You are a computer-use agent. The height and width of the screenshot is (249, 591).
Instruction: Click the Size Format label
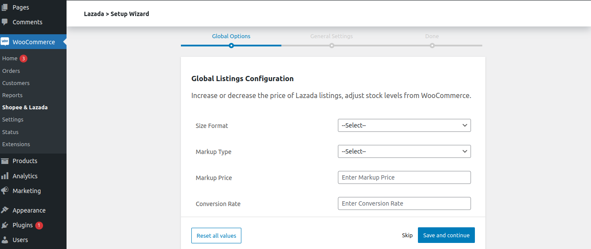pyautogui.click(x=212, y=126)
